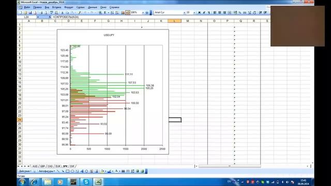Open the Windows Start button

22,182
